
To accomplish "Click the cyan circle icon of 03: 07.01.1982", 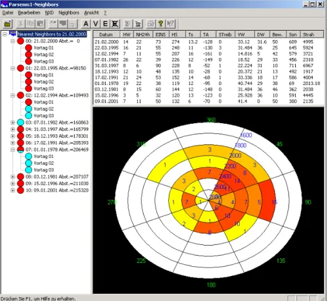I will coord(21,122).
